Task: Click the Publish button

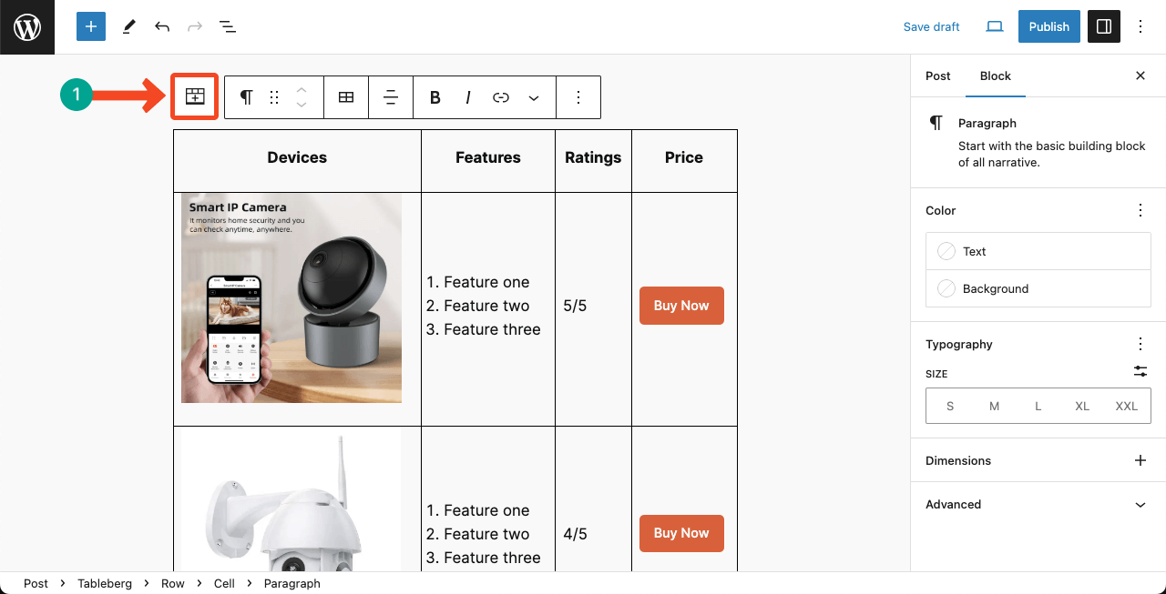Action: pyautogui.click(x=1048, y=26)
